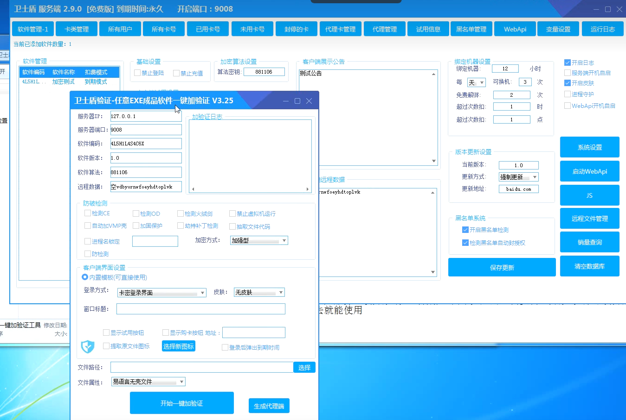Expand the 登录方式 dropdown list
This screenshot has height=420, width=626.
click(x=161, y=293)
